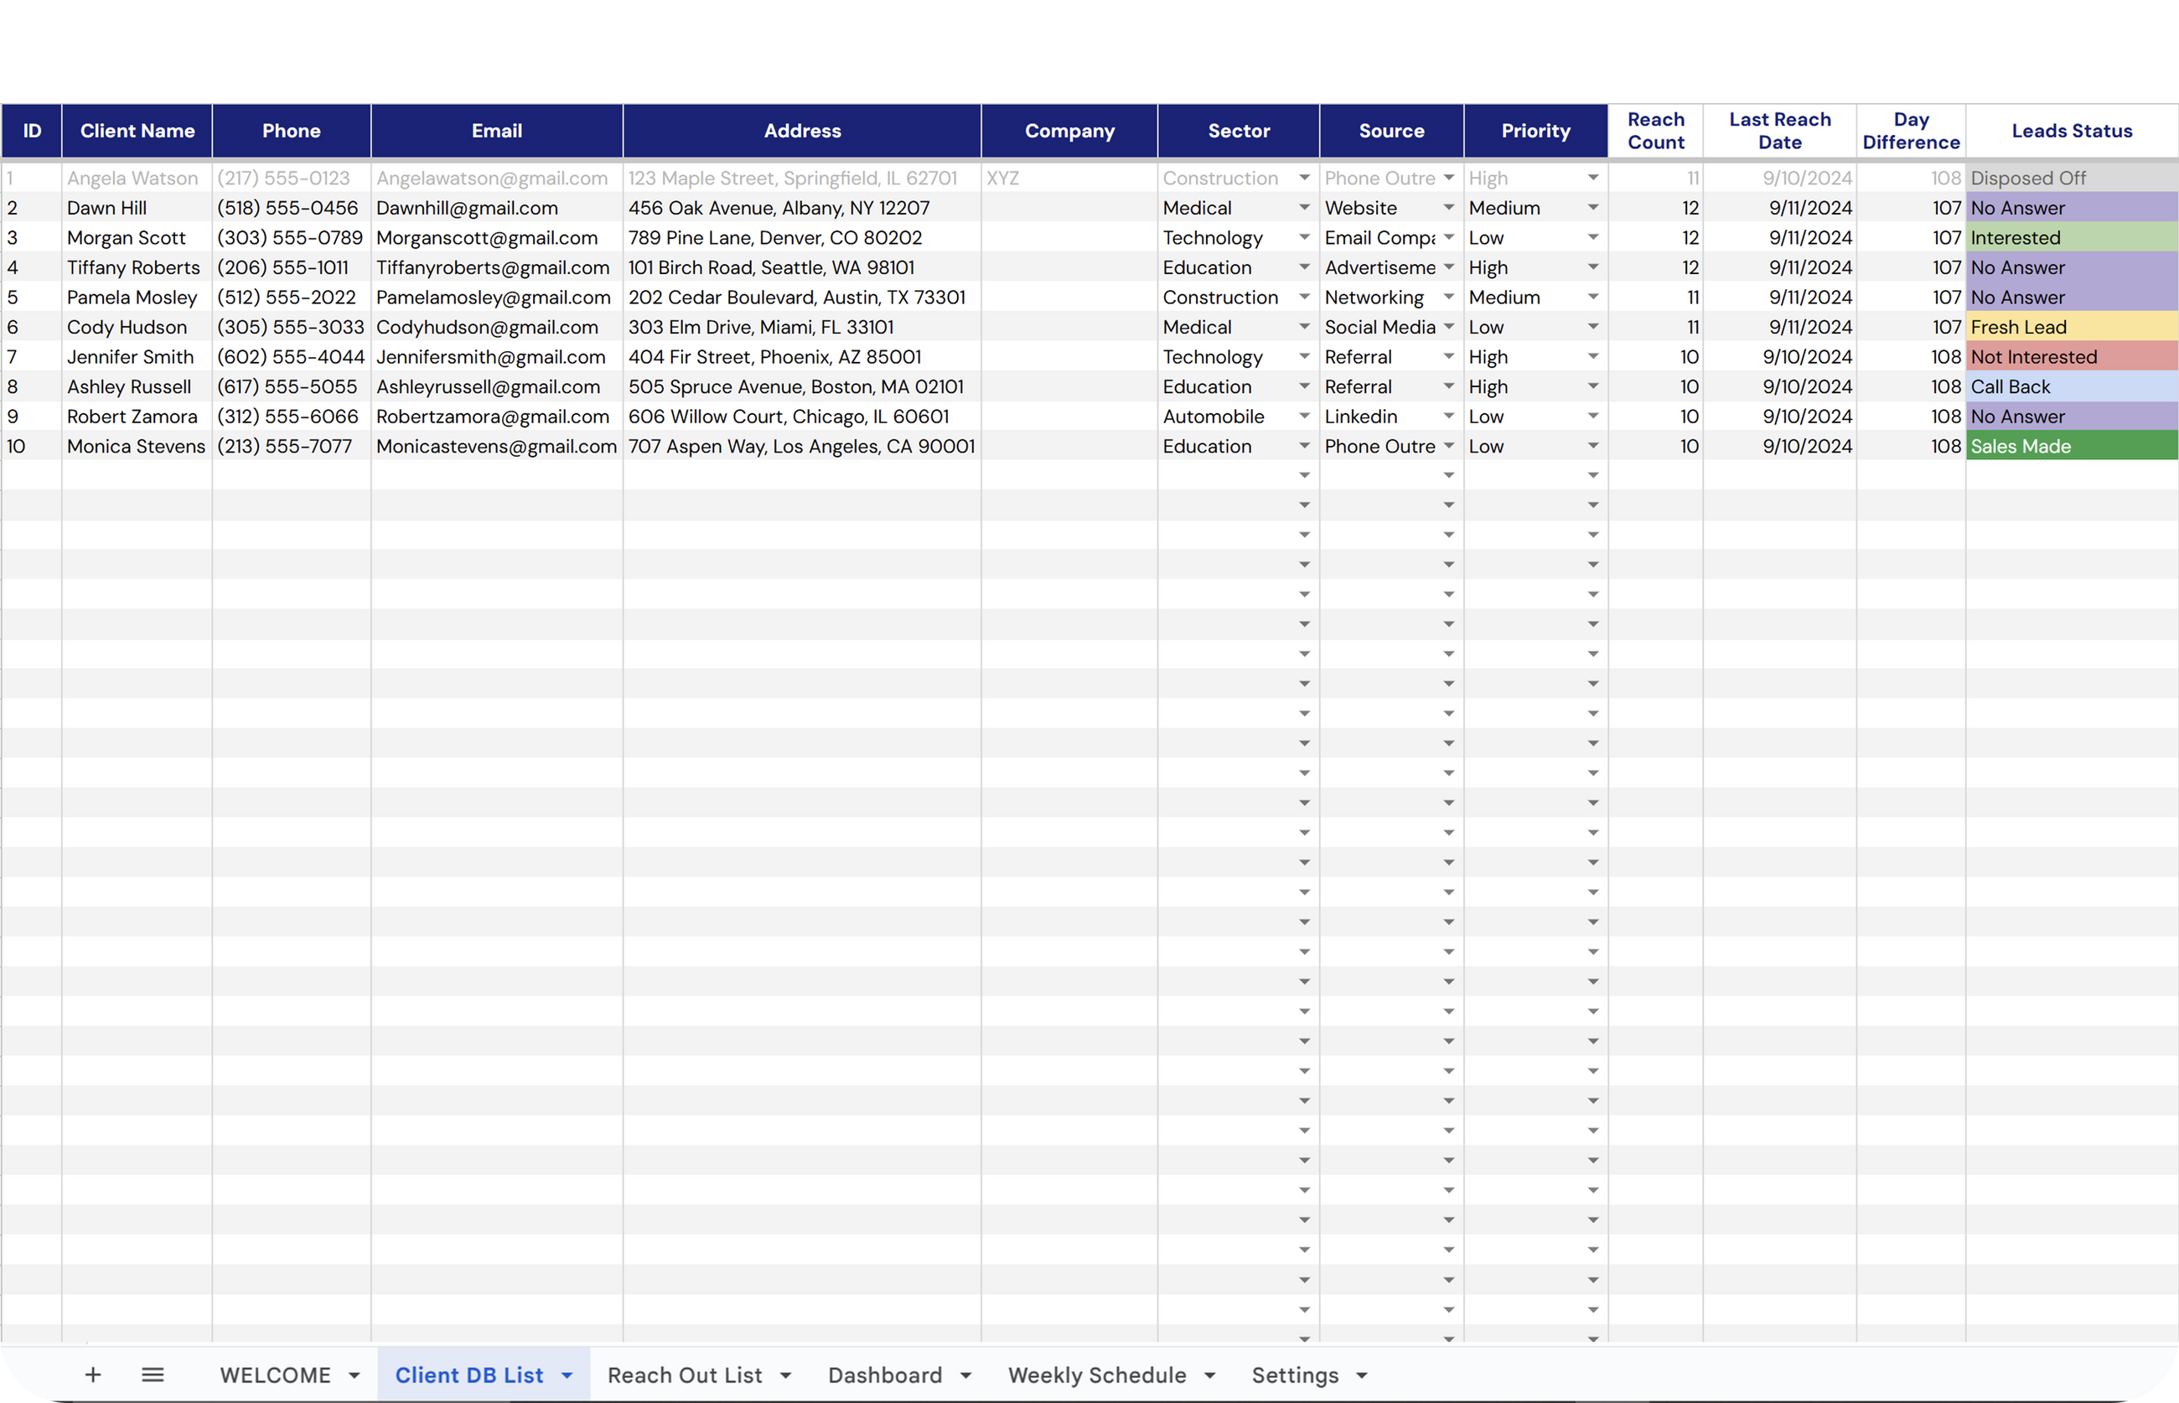Open the all sheets list icon
The height and width of the screenshot is (1403, 2179).
click(153, 1375)
